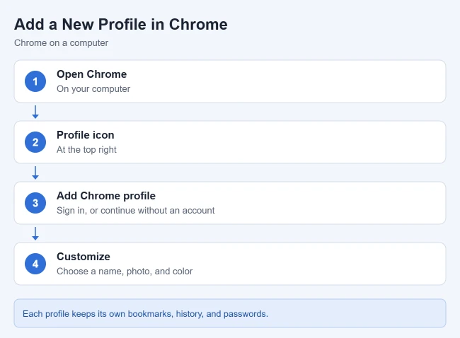
Task: Select the 'Profile icon' step card
Action: pyautogui.click(x=230, y=142)
